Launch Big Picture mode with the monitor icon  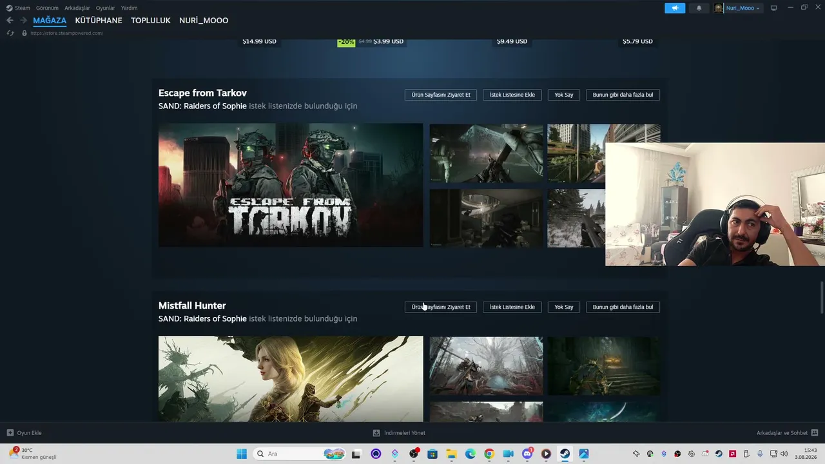[x=774, y=8]
